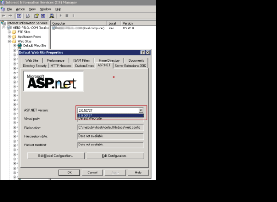The height and width of the screenshot is (202, 277).
Task: Switch to the Performance tab
Action: tap(56, 60)
